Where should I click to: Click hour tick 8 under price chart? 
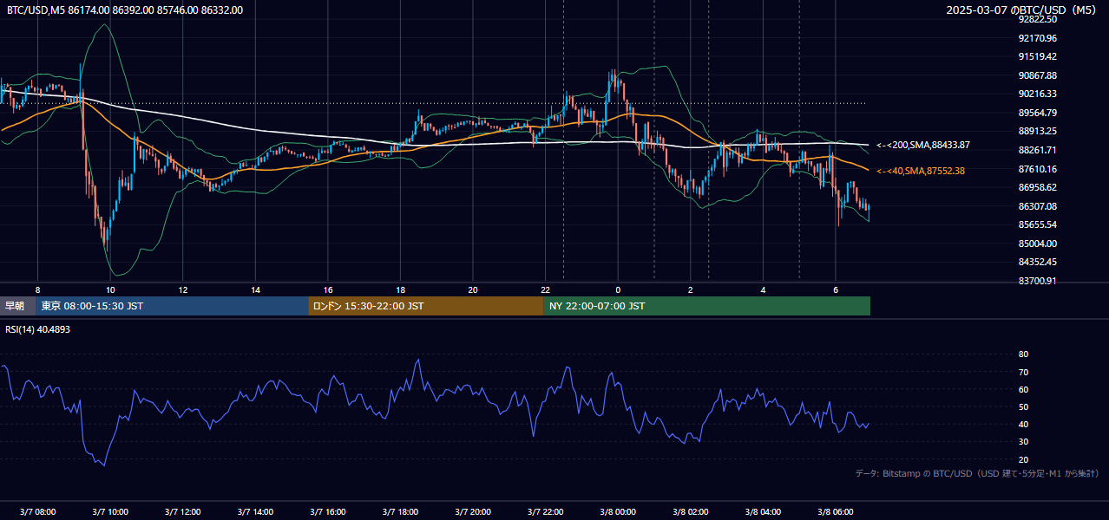tap(37, 289)
